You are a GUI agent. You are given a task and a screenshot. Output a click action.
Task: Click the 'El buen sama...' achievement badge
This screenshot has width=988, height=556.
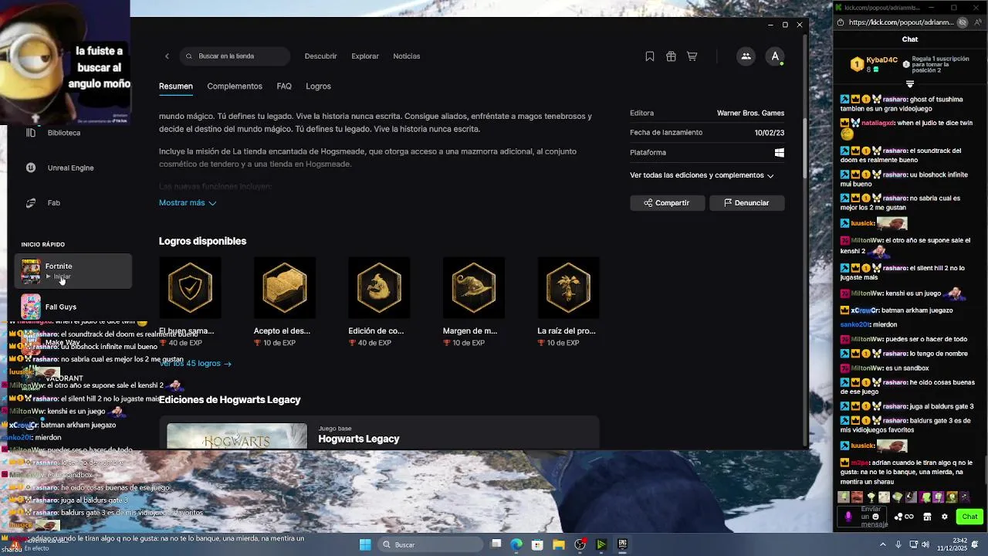coord(190,287)
